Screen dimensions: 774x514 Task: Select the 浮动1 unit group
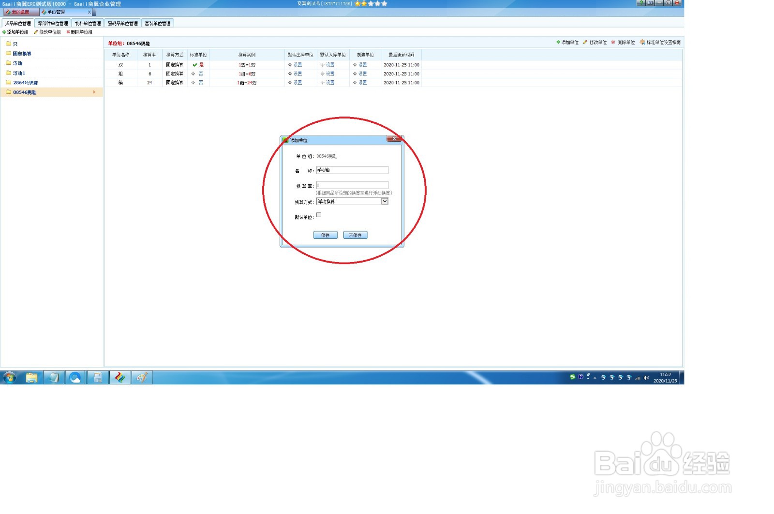[x=16, y=73]
